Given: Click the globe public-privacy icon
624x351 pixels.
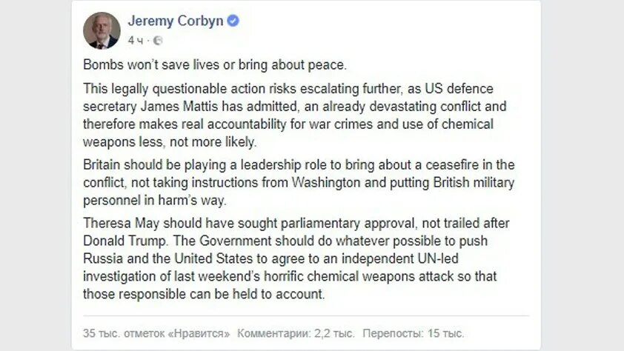Looking at the screenshot, I should tap(158, 41).
